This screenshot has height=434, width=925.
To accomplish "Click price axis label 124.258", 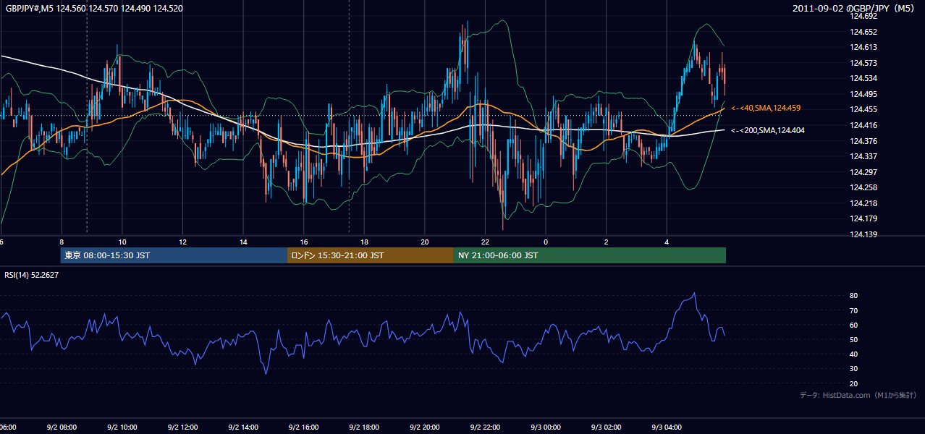I will point(863,187).
